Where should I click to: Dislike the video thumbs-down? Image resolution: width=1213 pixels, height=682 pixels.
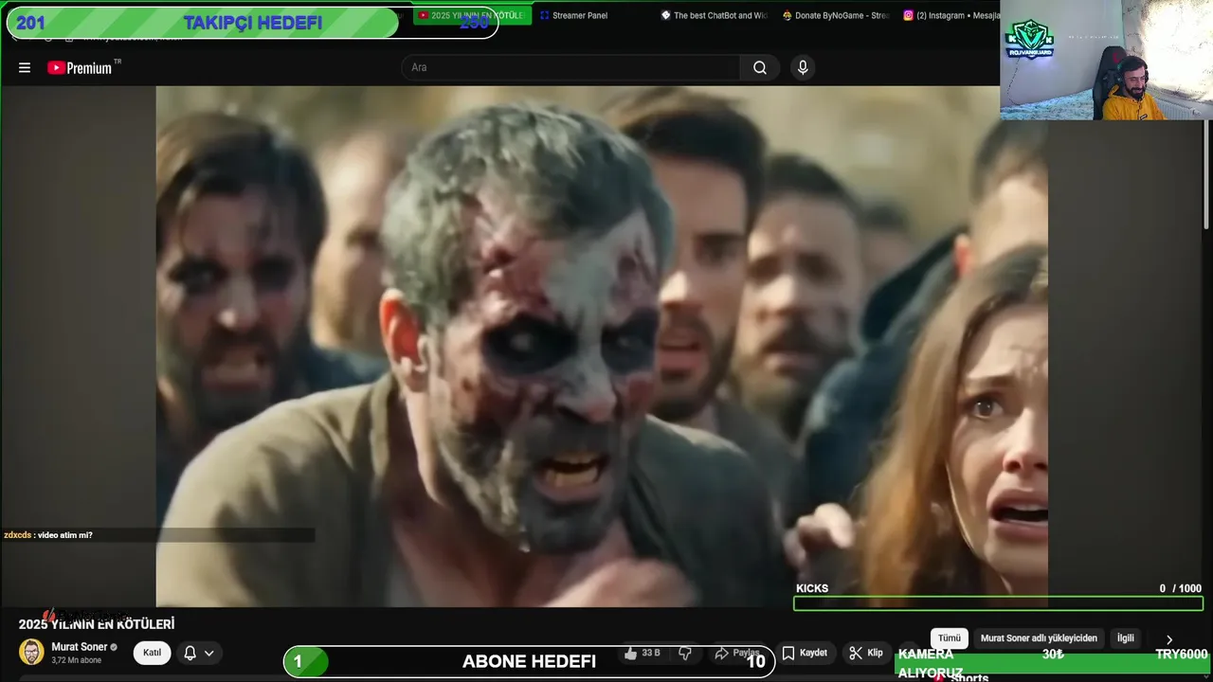685,653
